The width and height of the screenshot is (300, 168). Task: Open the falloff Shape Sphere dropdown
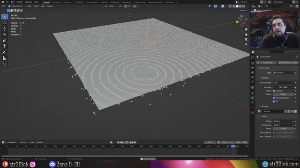(x=283, y=121)
